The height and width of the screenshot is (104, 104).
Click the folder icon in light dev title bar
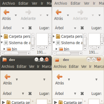tap(57, 60)
